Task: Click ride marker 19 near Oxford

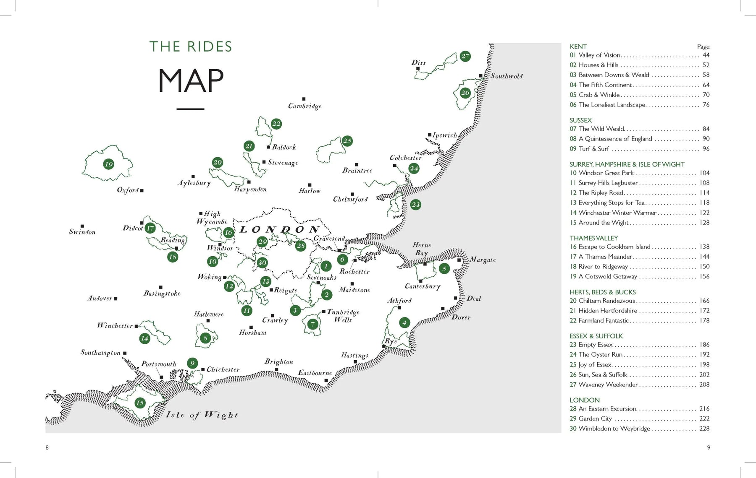Action: tap(109, 164)
